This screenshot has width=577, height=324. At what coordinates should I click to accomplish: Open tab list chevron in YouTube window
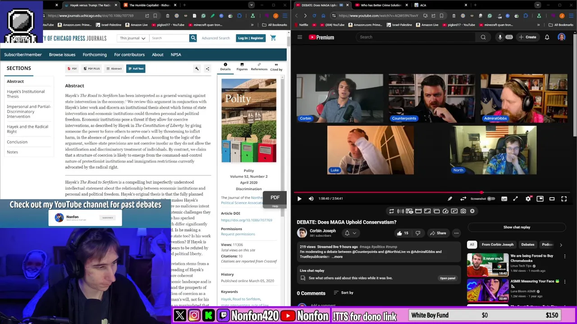[x=537, y=5]
